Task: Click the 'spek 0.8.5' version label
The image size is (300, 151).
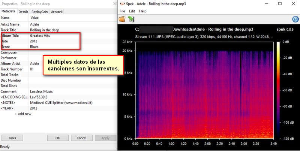Action: pyautogui.click(x=285, y=30)
